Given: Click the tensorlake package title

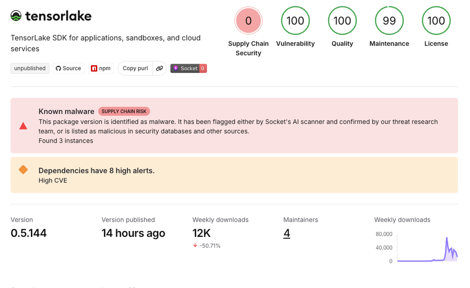Looking at the screenshot, I should pyautogui.click(x=58, y=16).
